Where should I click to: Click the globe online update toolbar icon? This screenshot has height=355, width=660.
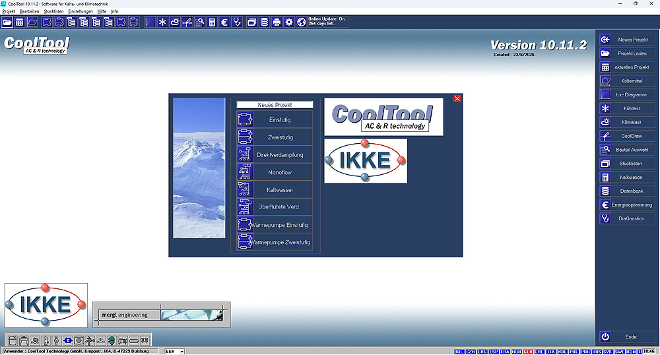(302, 22)
